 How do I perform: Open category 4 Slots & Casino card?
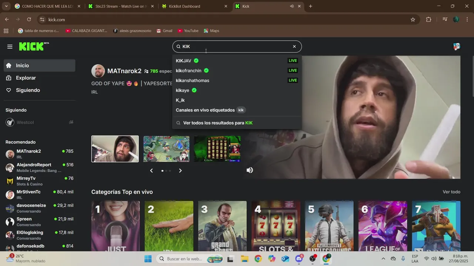276,226
